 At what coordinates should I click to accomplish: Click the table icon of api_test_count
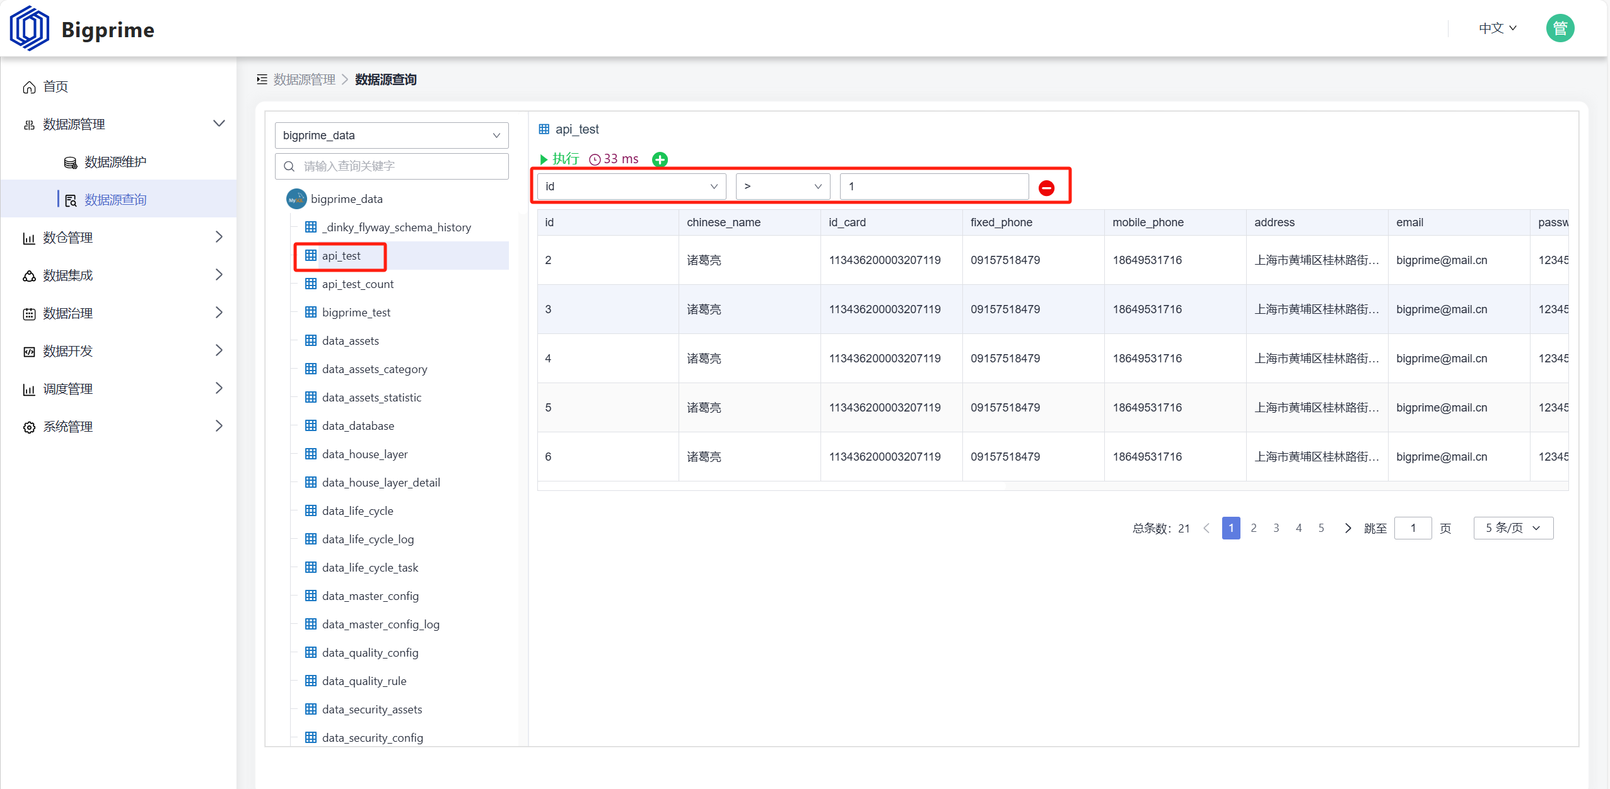point(311,284)
